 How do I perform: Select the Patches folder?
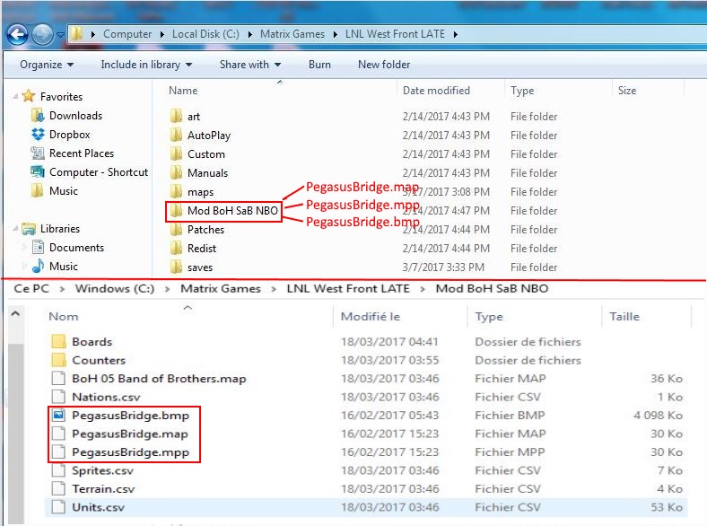(x=205, y=230)
